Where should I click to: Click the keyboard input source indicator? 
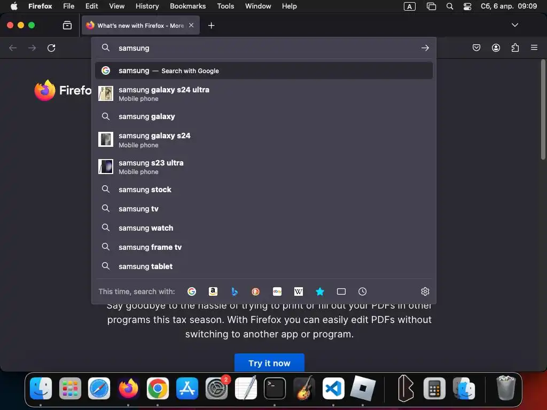pos(409,6)
